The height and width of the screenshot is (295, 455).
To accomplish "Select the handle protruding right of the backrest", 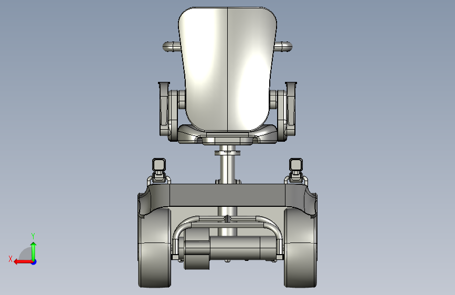I will tap(283, 47).
